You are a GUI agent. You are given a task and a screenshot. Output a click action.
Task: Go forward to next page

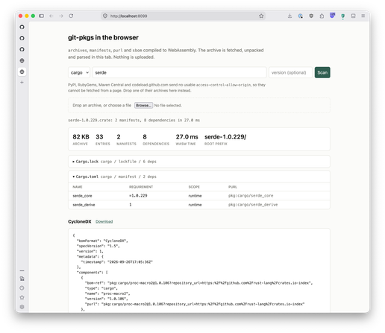[61, 16]
